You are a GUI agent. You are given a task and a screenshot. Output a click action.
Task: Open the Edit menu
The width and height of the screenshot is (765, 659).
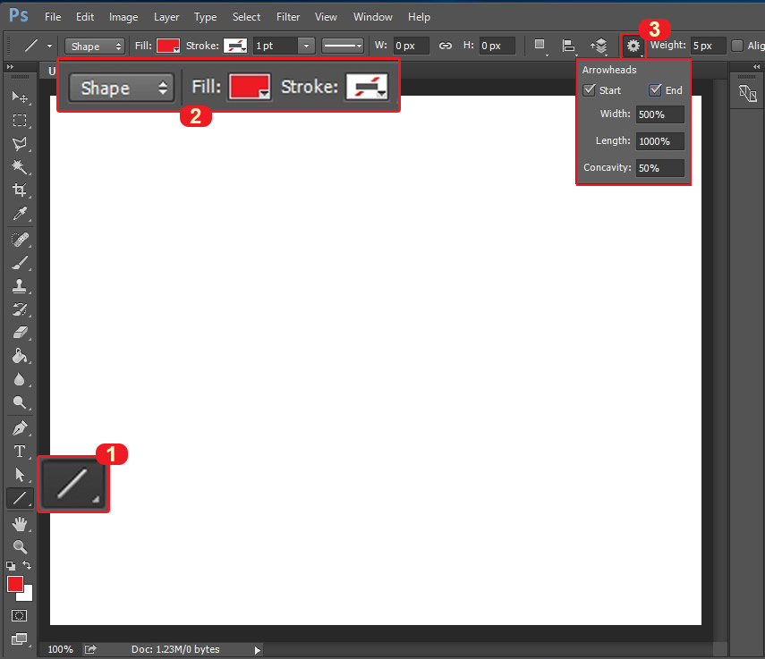(x=85, y=17)
